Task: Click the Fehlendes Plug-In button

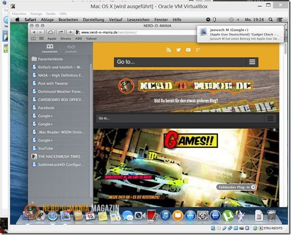Action: point(236,187)
